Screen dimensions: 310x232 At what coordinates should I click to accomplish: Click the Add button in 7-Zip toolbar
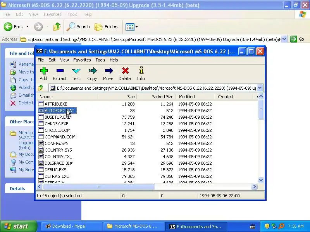coord(44,74)
